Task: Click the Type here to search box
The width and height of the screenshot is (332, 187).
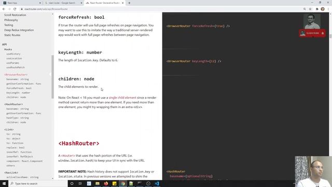Action: coord(38,183)
